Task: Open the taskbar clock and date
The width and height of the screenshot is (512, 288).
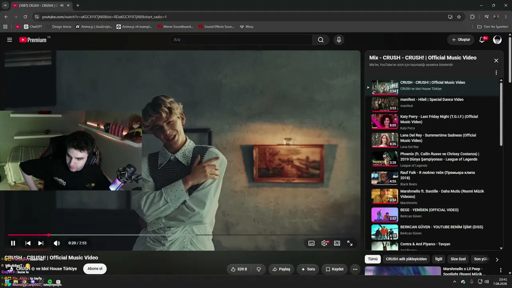Action: pos(500,282)
